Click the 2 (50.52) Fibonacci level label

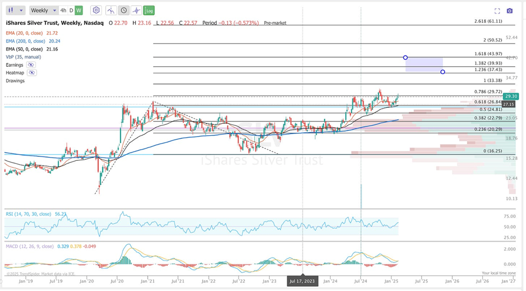[493, 40]
